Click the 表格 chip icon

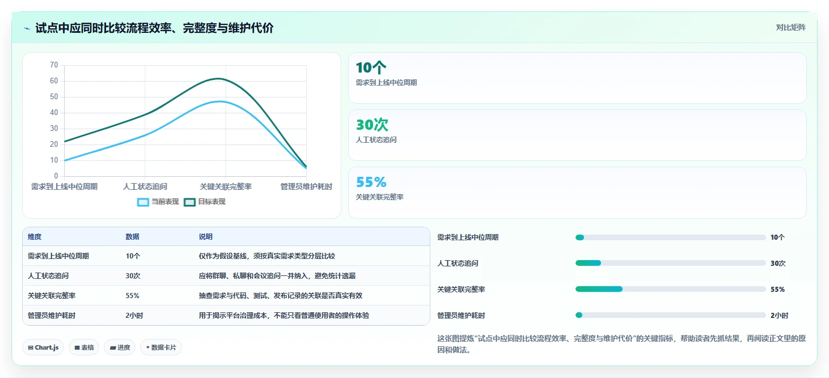pos(77,347)
